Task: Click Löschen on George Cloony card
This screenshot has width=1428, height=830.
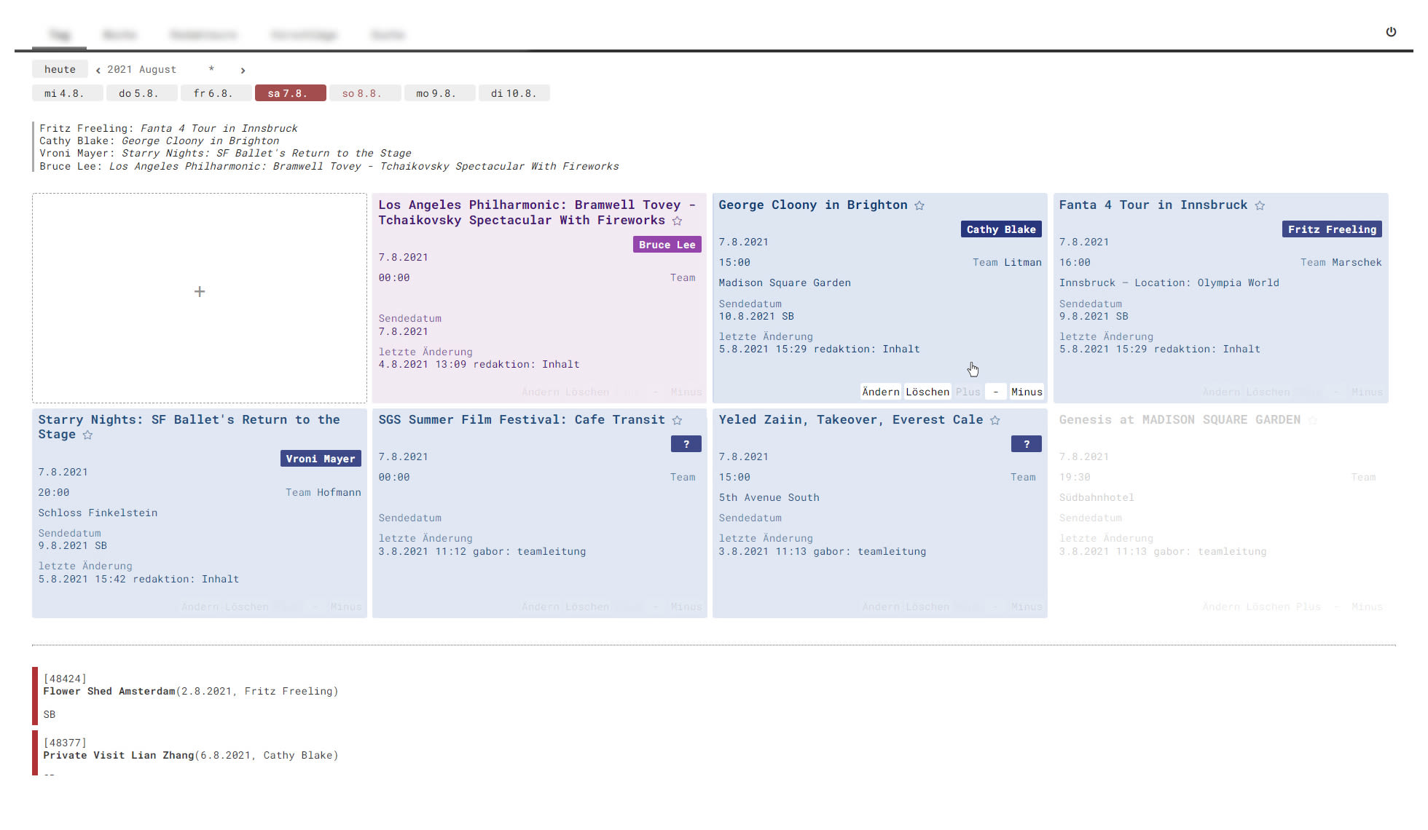Action: (x=927, y=392)
